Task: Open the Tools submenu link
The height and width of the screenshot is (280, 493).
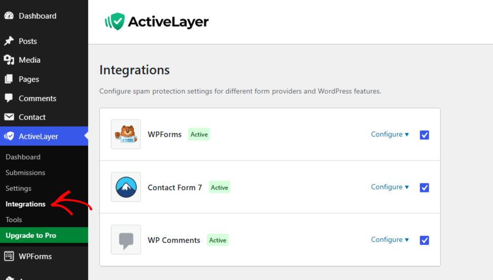Action: click(14, 220)
